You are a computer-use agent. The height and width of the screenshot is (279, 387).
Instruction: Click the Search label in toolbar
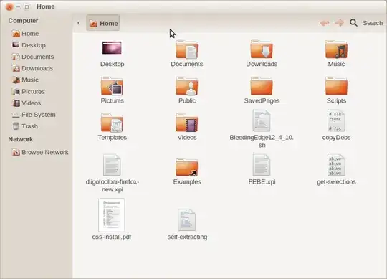[x=373, y=23]
